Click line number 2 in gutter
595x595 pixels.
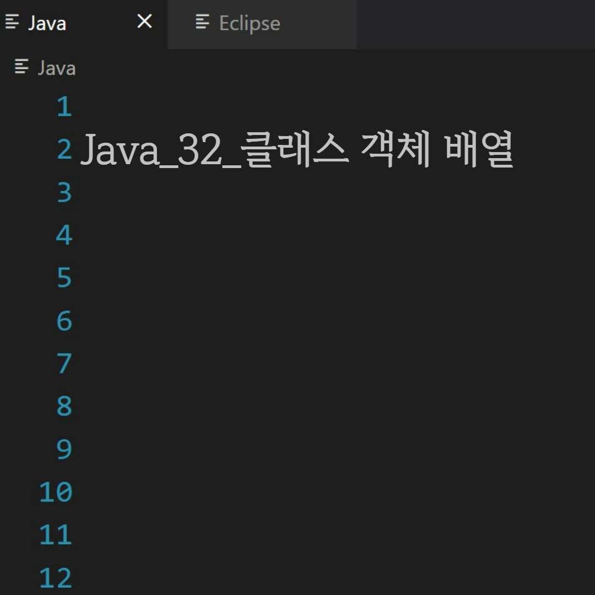click(x=64, y=149)
